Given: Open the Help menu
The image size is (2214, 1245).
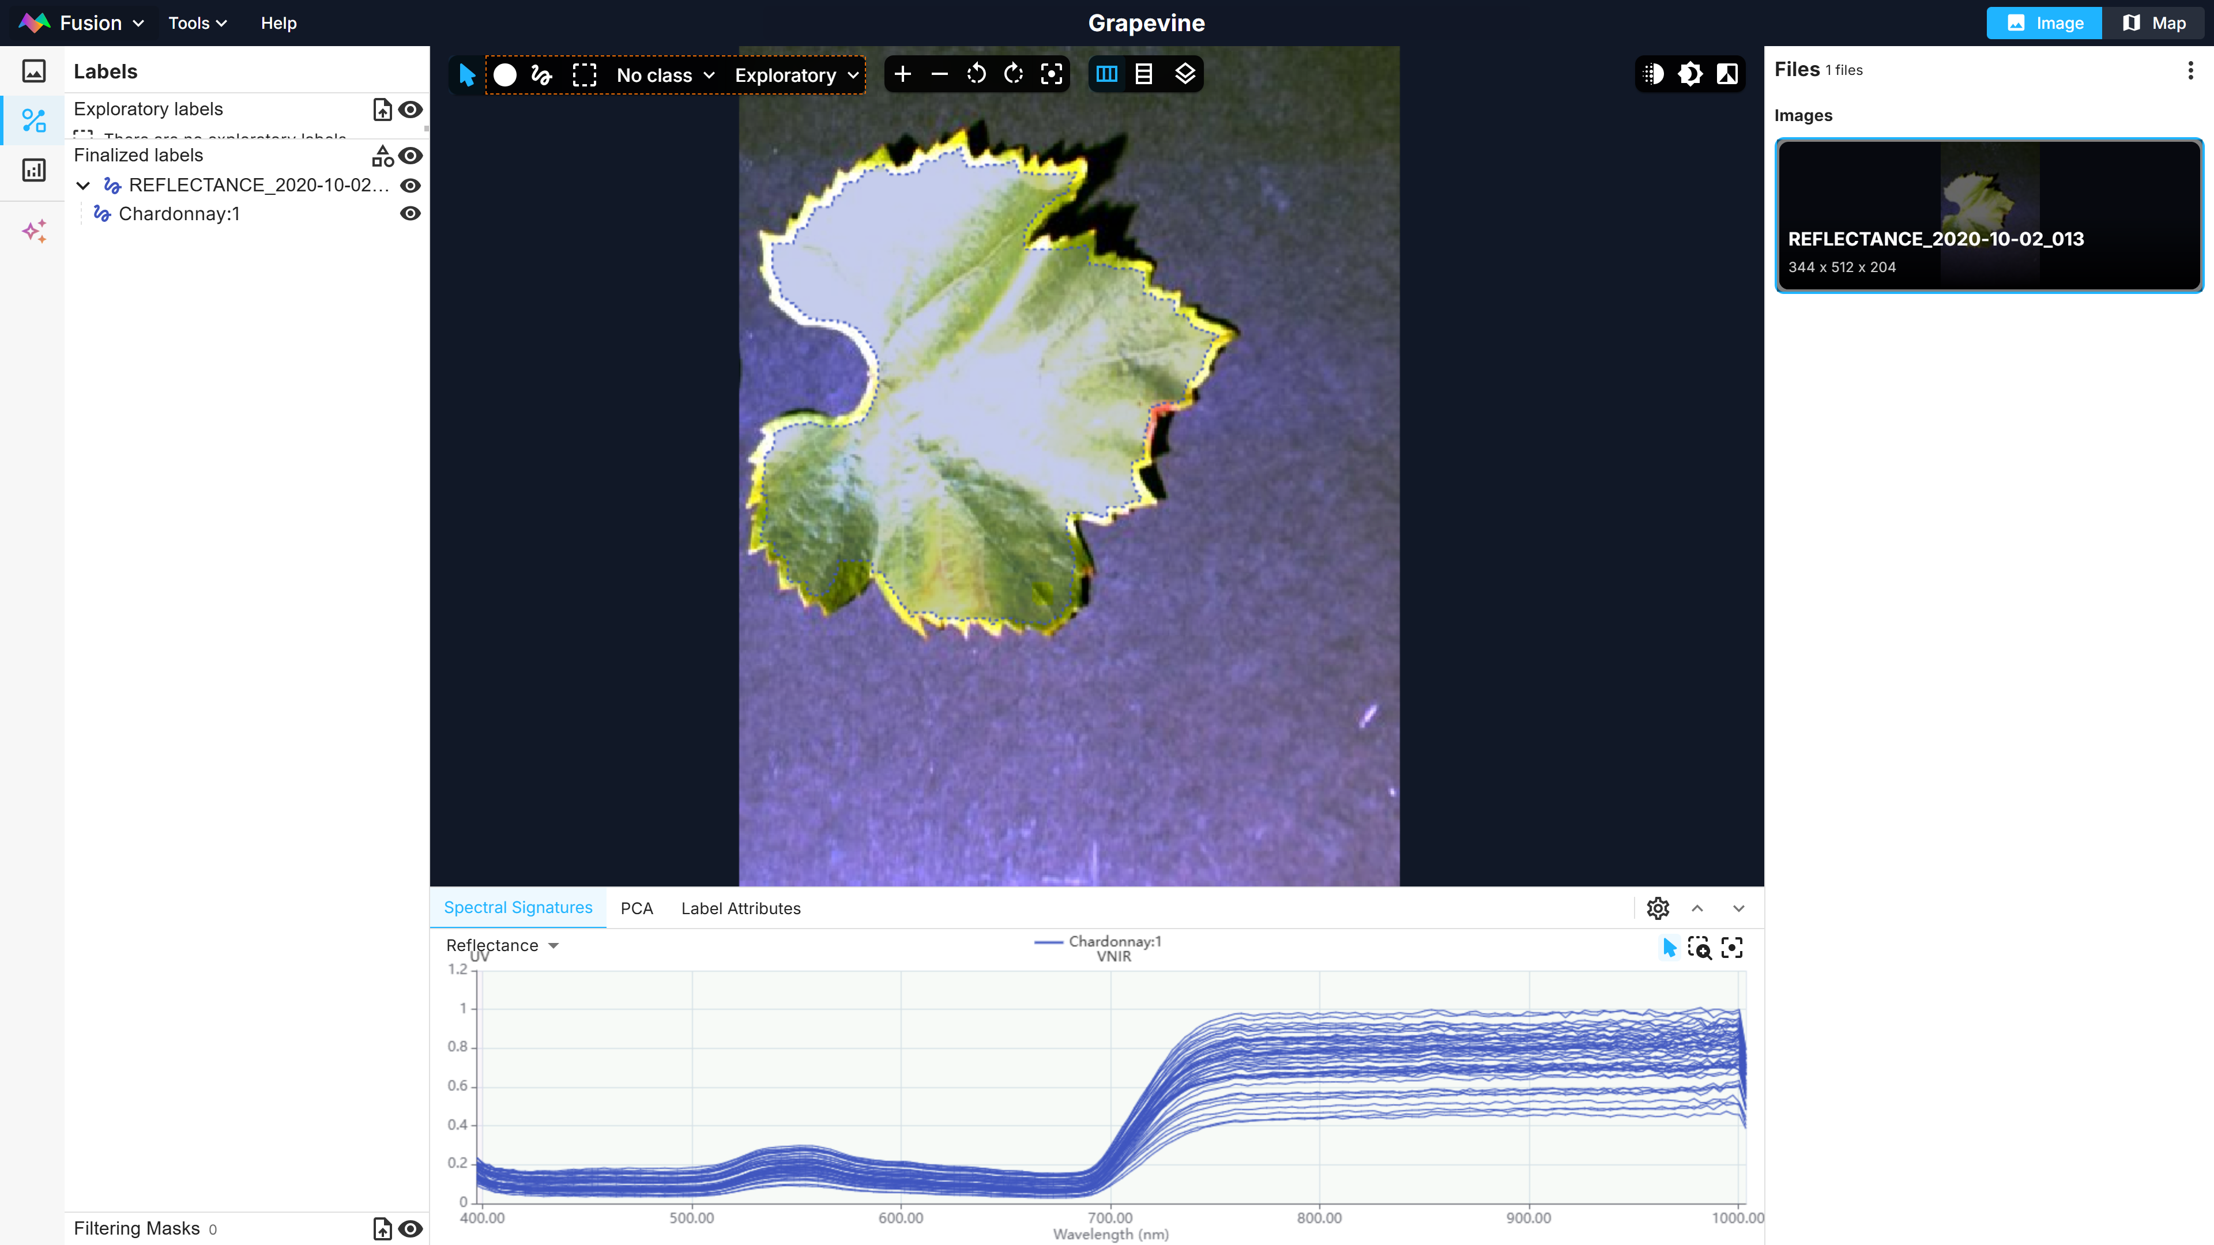Looking at the screenshot, I should pos(278,23).
